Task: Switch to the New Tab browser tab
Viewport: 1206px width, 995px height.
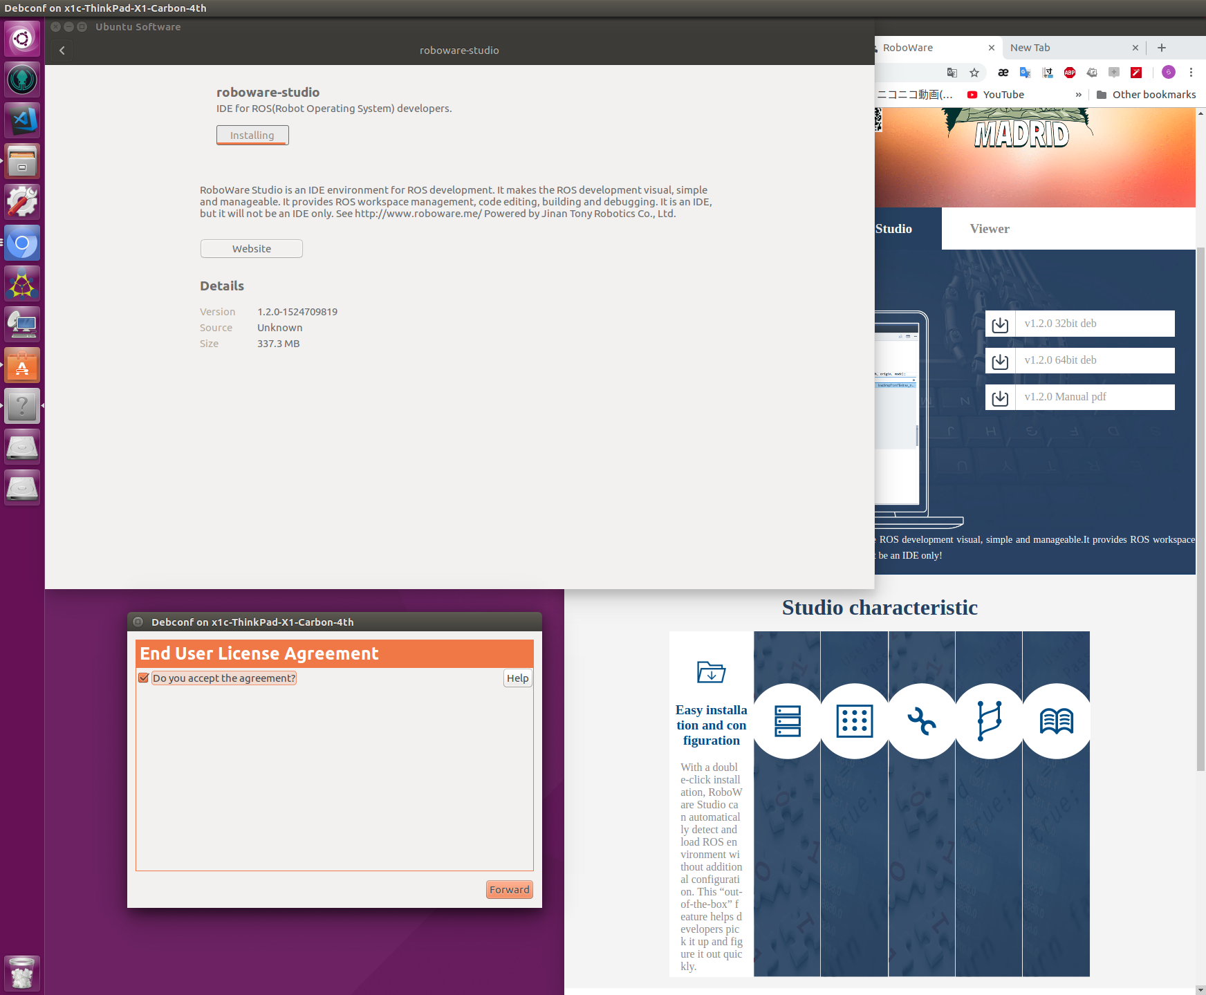Action: [1073, 48]
